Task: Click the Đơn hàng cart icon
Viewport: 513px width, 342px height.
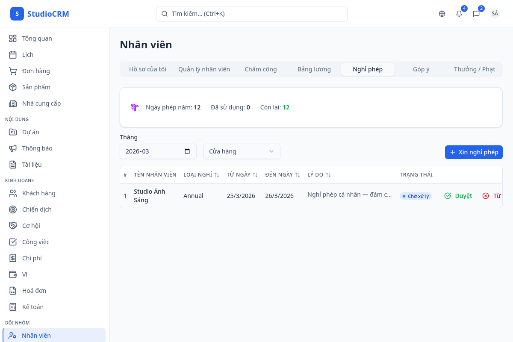Action: 13,71
